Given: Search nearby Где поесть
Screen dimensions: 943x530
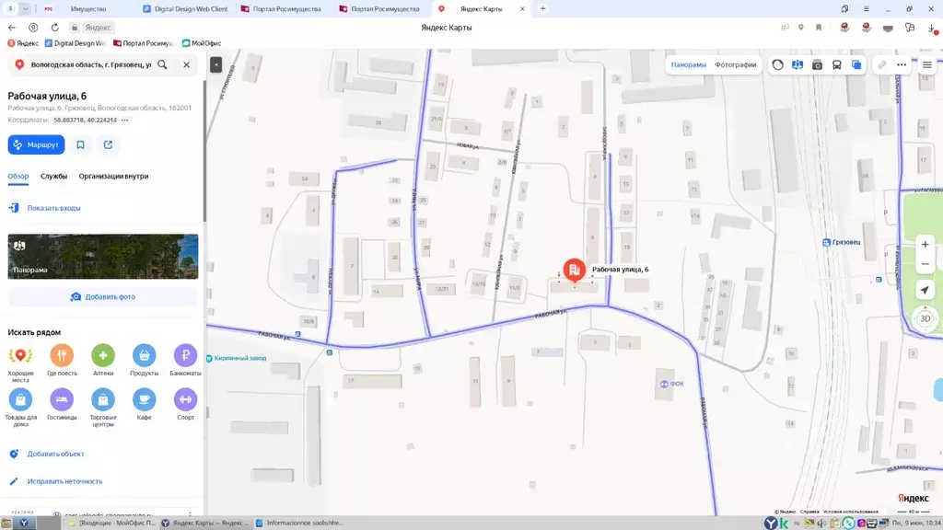Looking at the screenshot, I should click(62, 361).
